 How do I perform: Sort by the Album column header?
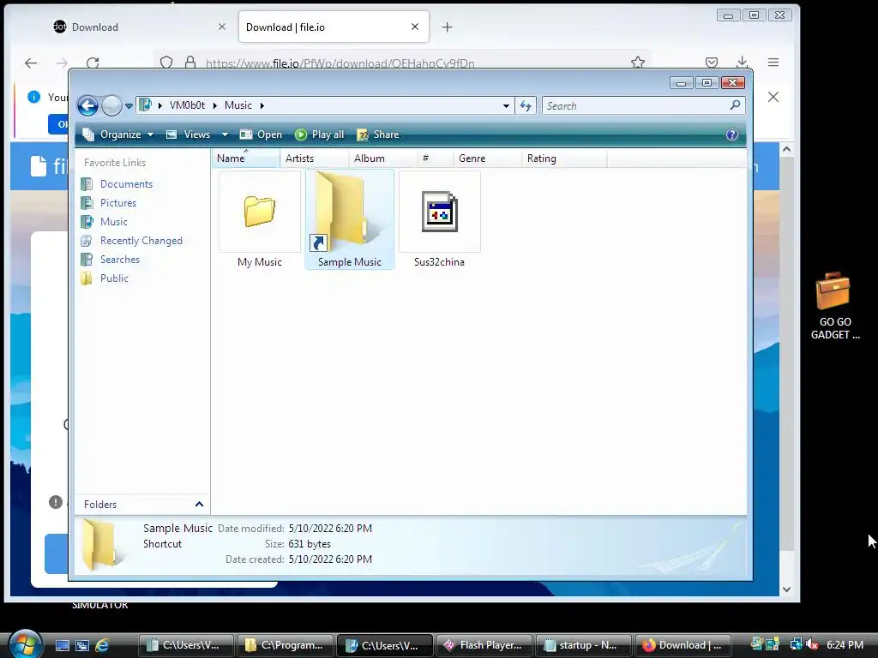click(x=382, y=159)
